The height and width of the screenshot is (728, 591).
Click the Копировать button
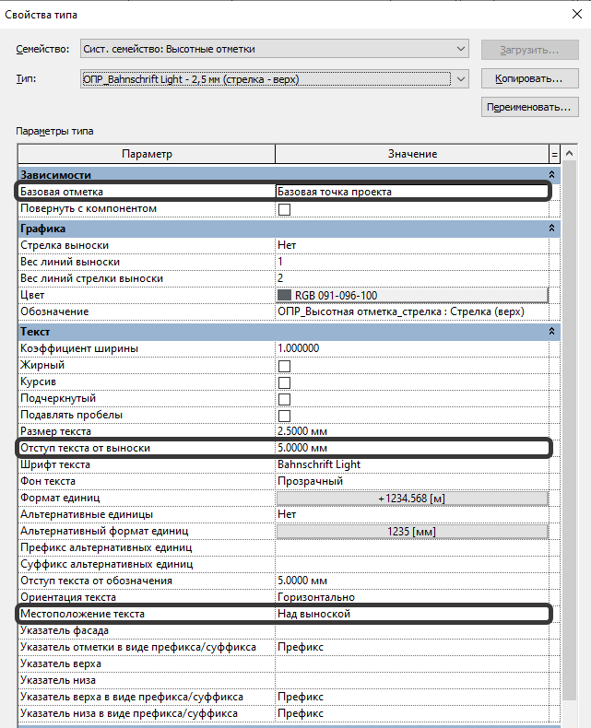click(x=529, y=78)
